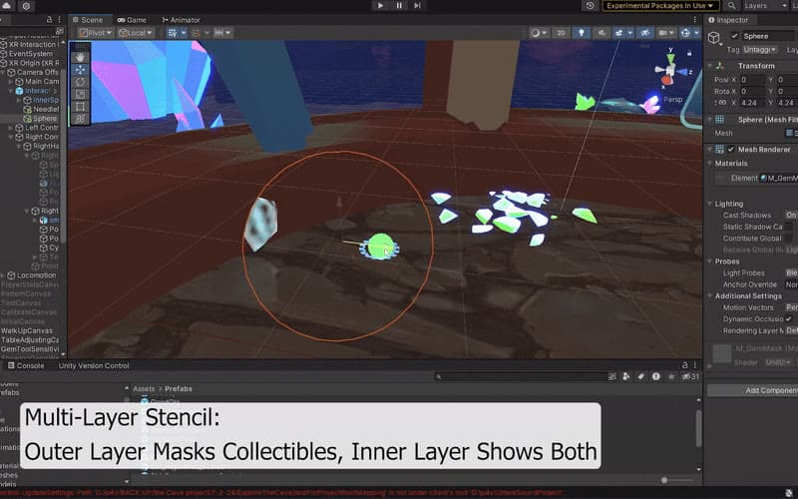Switch to the Animator tab
Screen dimensions: 798x499
tap(181, 20)
